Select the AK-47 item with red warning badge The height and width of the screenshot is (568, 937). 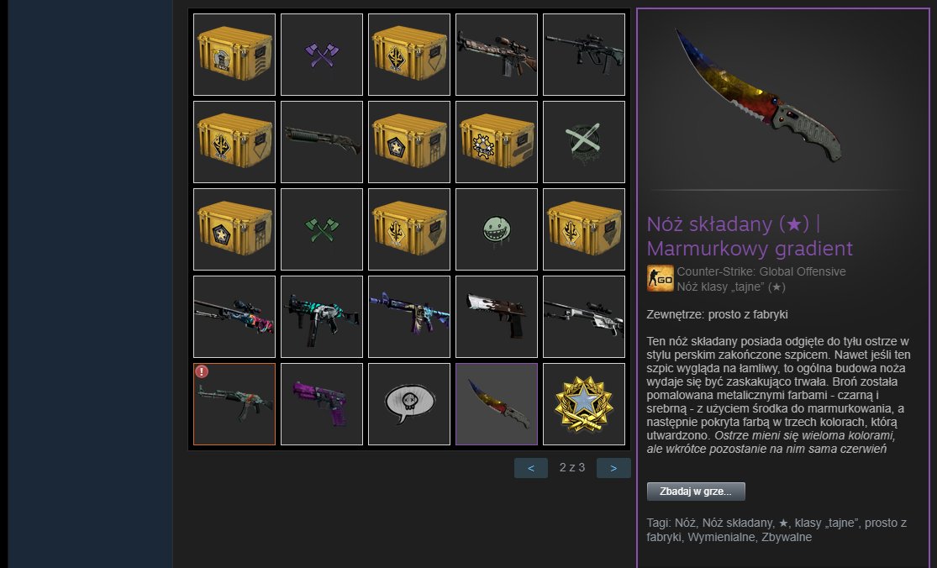(234, 404)
